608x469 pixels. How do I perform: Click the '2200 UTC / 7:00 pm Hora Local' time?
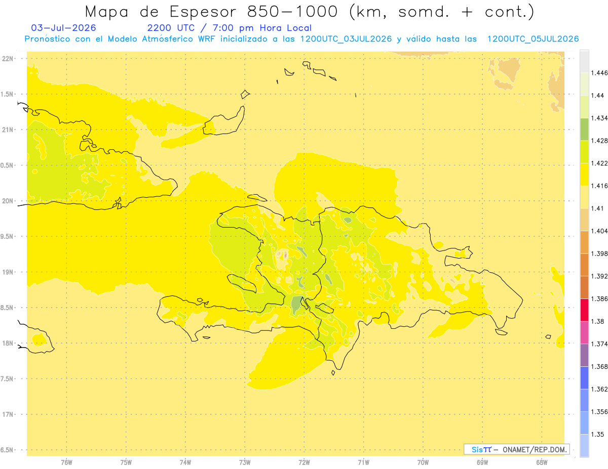pyautogui.click(x=230, y=28)
